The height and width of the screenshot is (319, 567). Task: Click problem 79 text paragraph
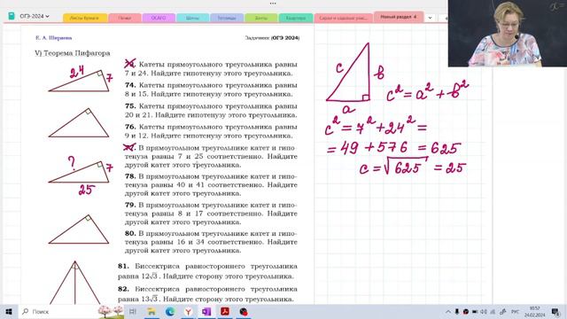click(x=211, y=213)
